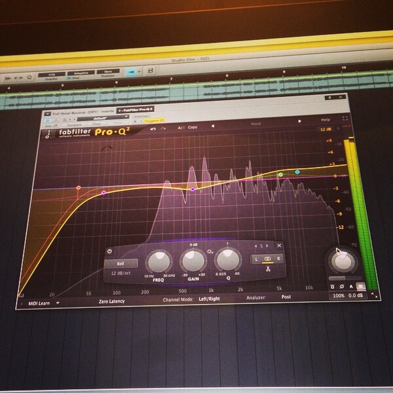The height and width of the screenshot is (393, 393).
Task: Enable the auto gain A icon
Action: coord(351,286)
